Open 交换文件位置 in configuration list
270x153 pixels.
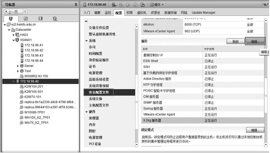point(99,28)
